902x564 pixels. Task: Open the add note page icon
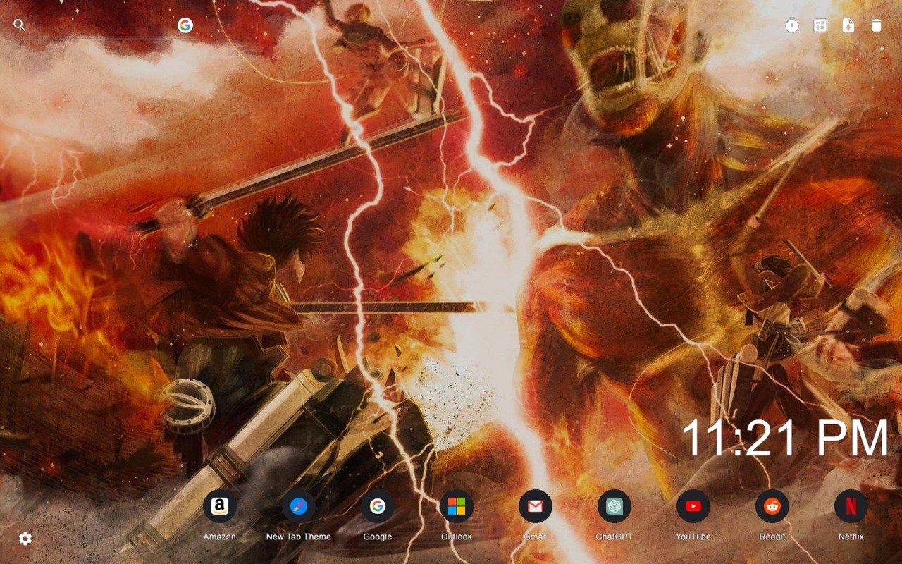pyautogui.click(x=848, y=25)
